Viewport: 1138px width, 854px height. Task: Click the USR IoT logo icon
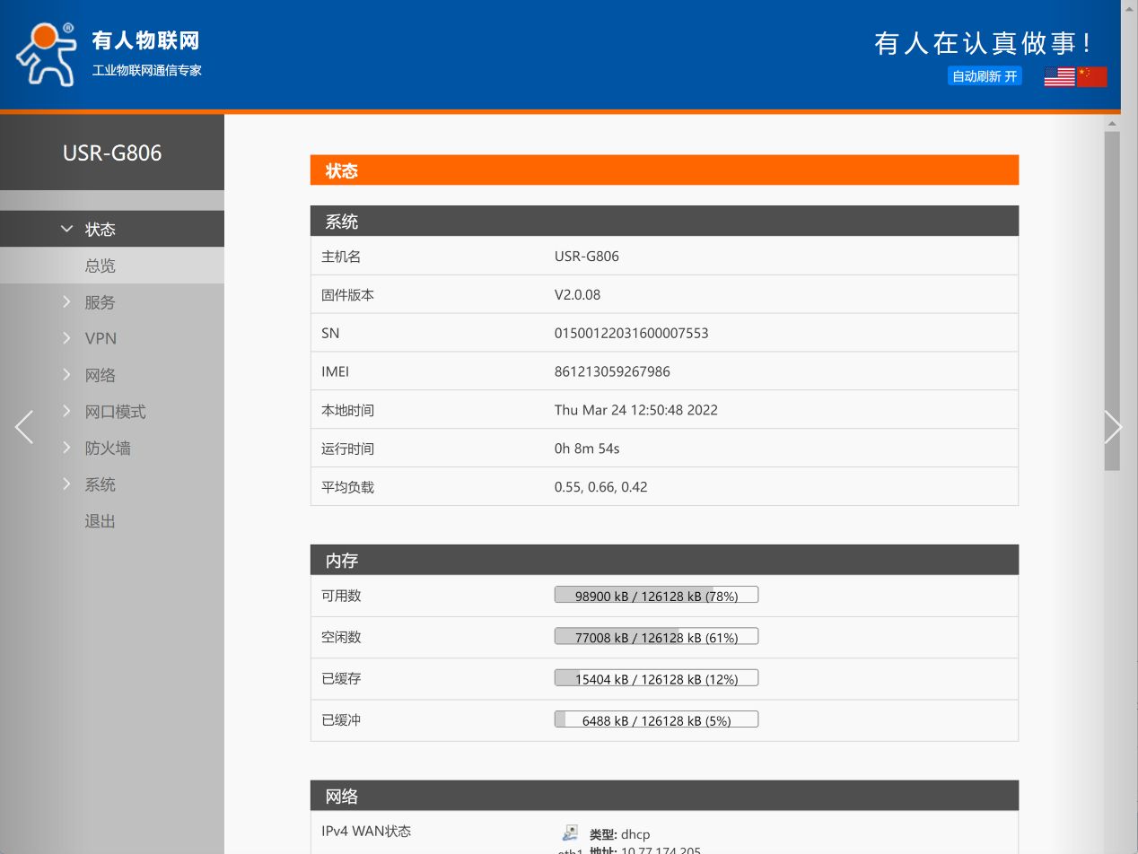45,54
